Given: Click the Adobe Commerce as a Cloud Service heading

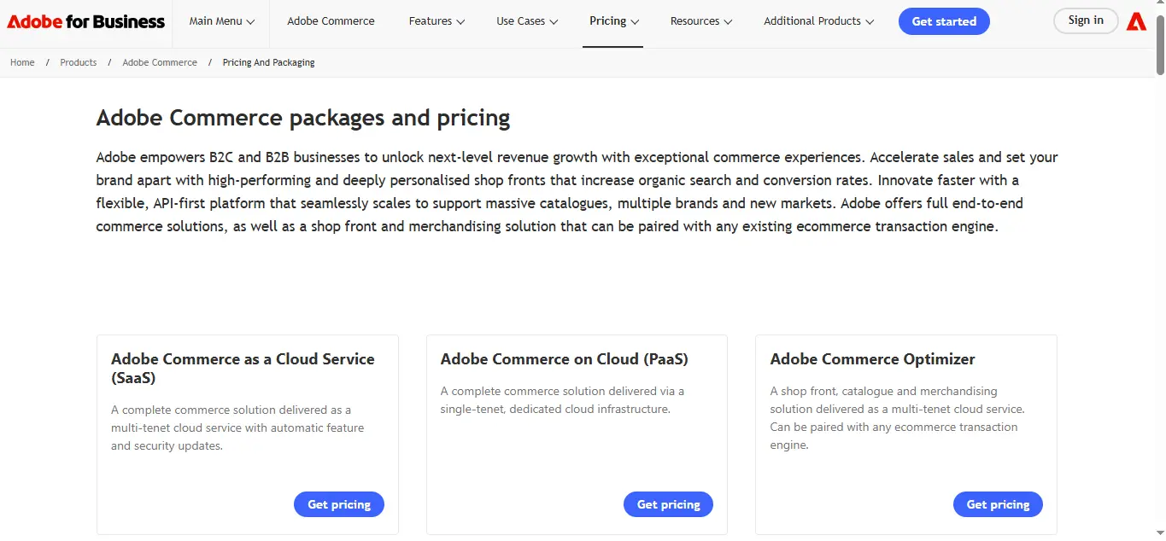Looking at the screenshot, I should tap(243, 368).
